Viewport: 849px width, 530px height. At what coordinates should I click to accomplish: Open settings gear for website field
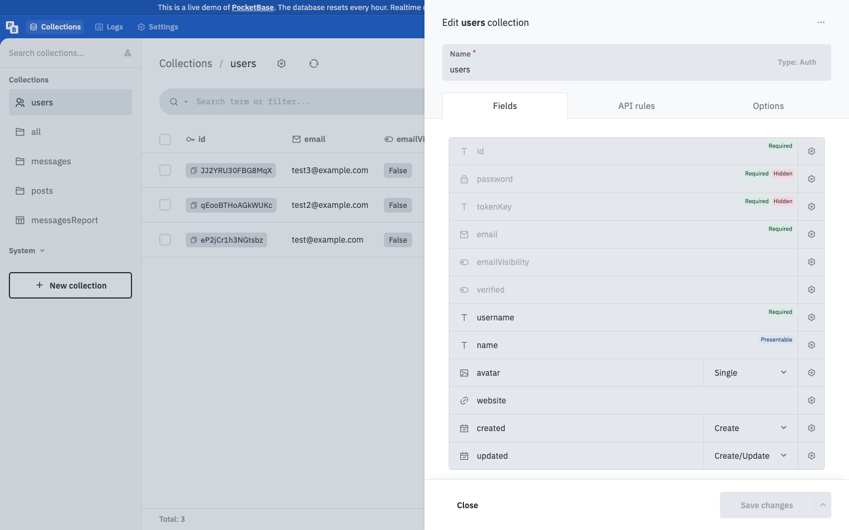coord(811,400)
